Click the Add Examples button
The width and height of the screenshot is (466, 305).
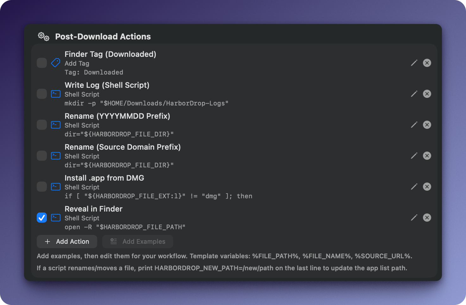[x=138, y=242]
